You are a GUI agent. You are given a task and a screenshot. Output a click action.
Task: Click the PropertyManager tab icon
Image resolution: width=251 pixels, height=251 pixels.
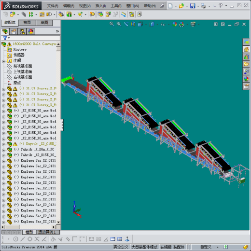point(14,31)
